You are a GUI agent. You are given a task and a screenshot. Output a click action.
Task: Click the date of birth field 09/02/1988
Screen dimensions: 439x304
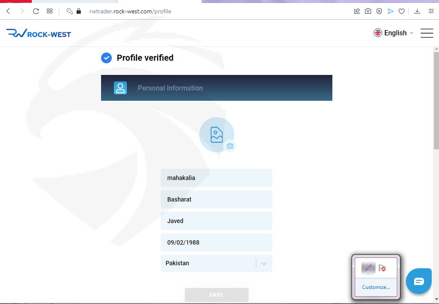[216, 242]
